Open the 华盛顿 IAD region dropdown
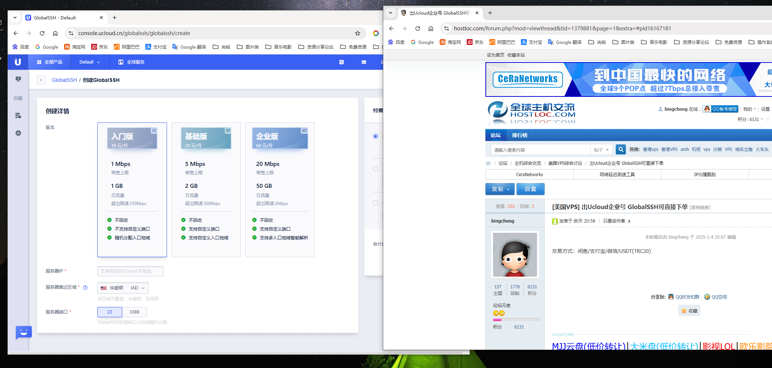 coord(123,288)
